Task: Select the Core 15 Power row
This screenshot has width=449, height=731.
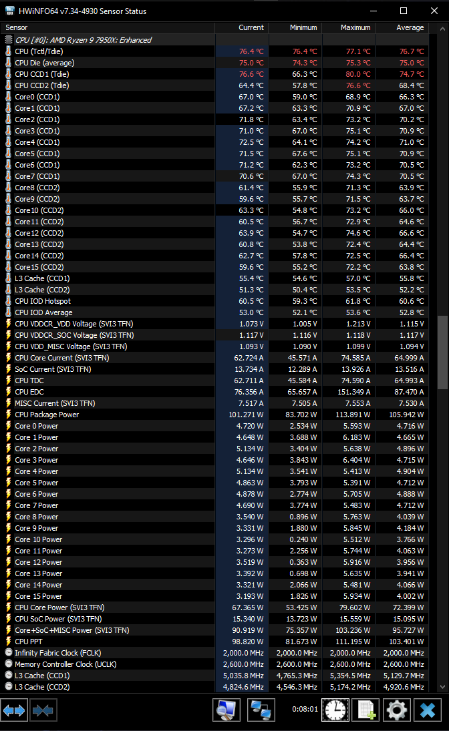Action: pos(214,596)
